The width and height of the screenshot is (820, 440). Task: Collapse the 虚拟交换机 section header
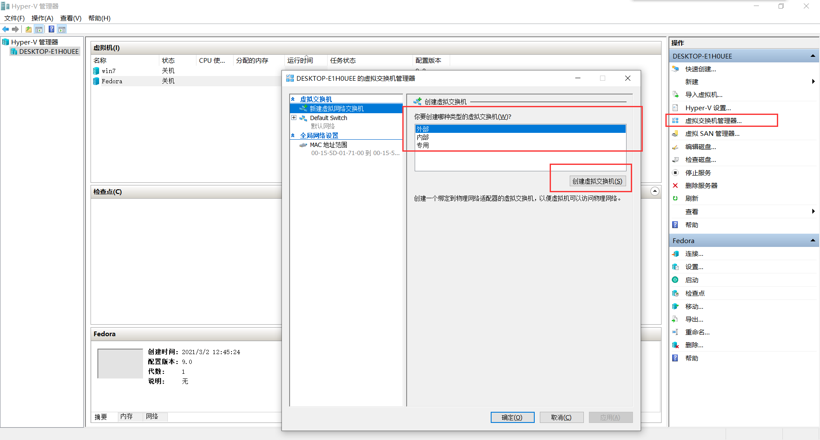click(293, 99)
